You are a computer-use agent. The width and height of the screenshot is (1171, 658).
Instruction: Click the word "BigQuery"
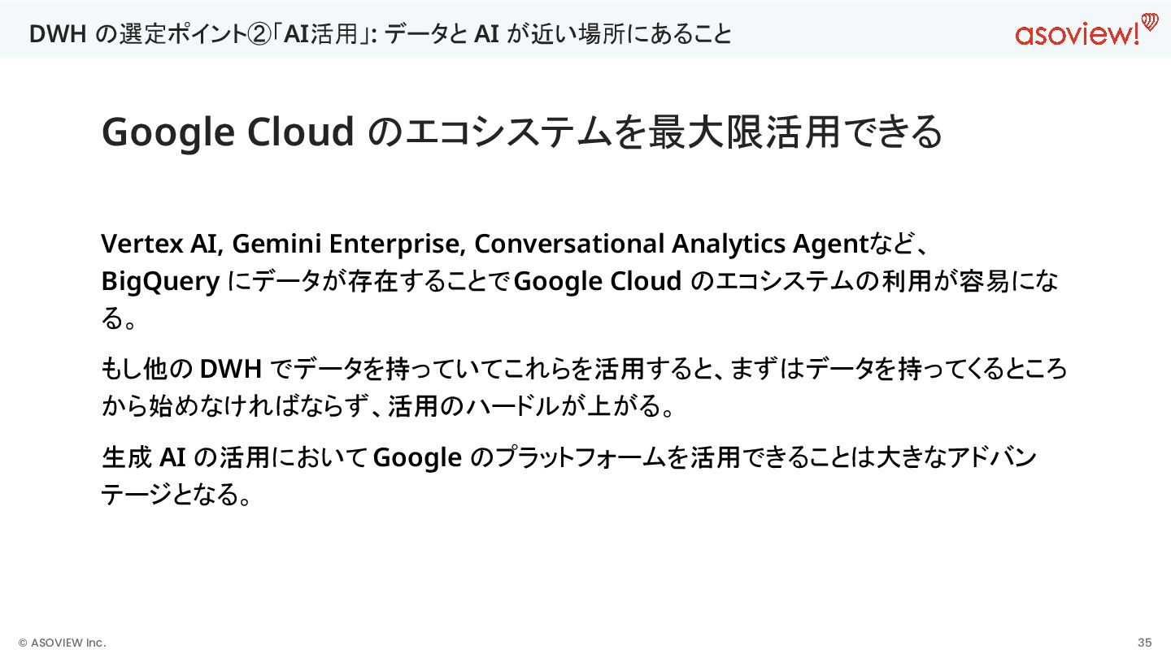(160, 281)
